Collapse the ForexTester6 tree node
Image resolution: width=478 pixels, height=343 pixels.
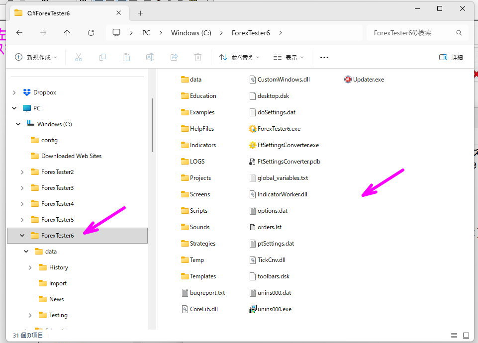tap(22, 236)
